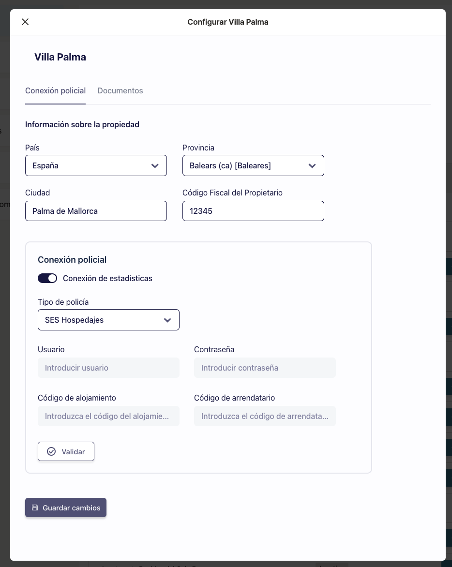This screenshot has width=452, height=567.
Task: Click the Código Fiscal del Propietario field
Action: [253, 211]
